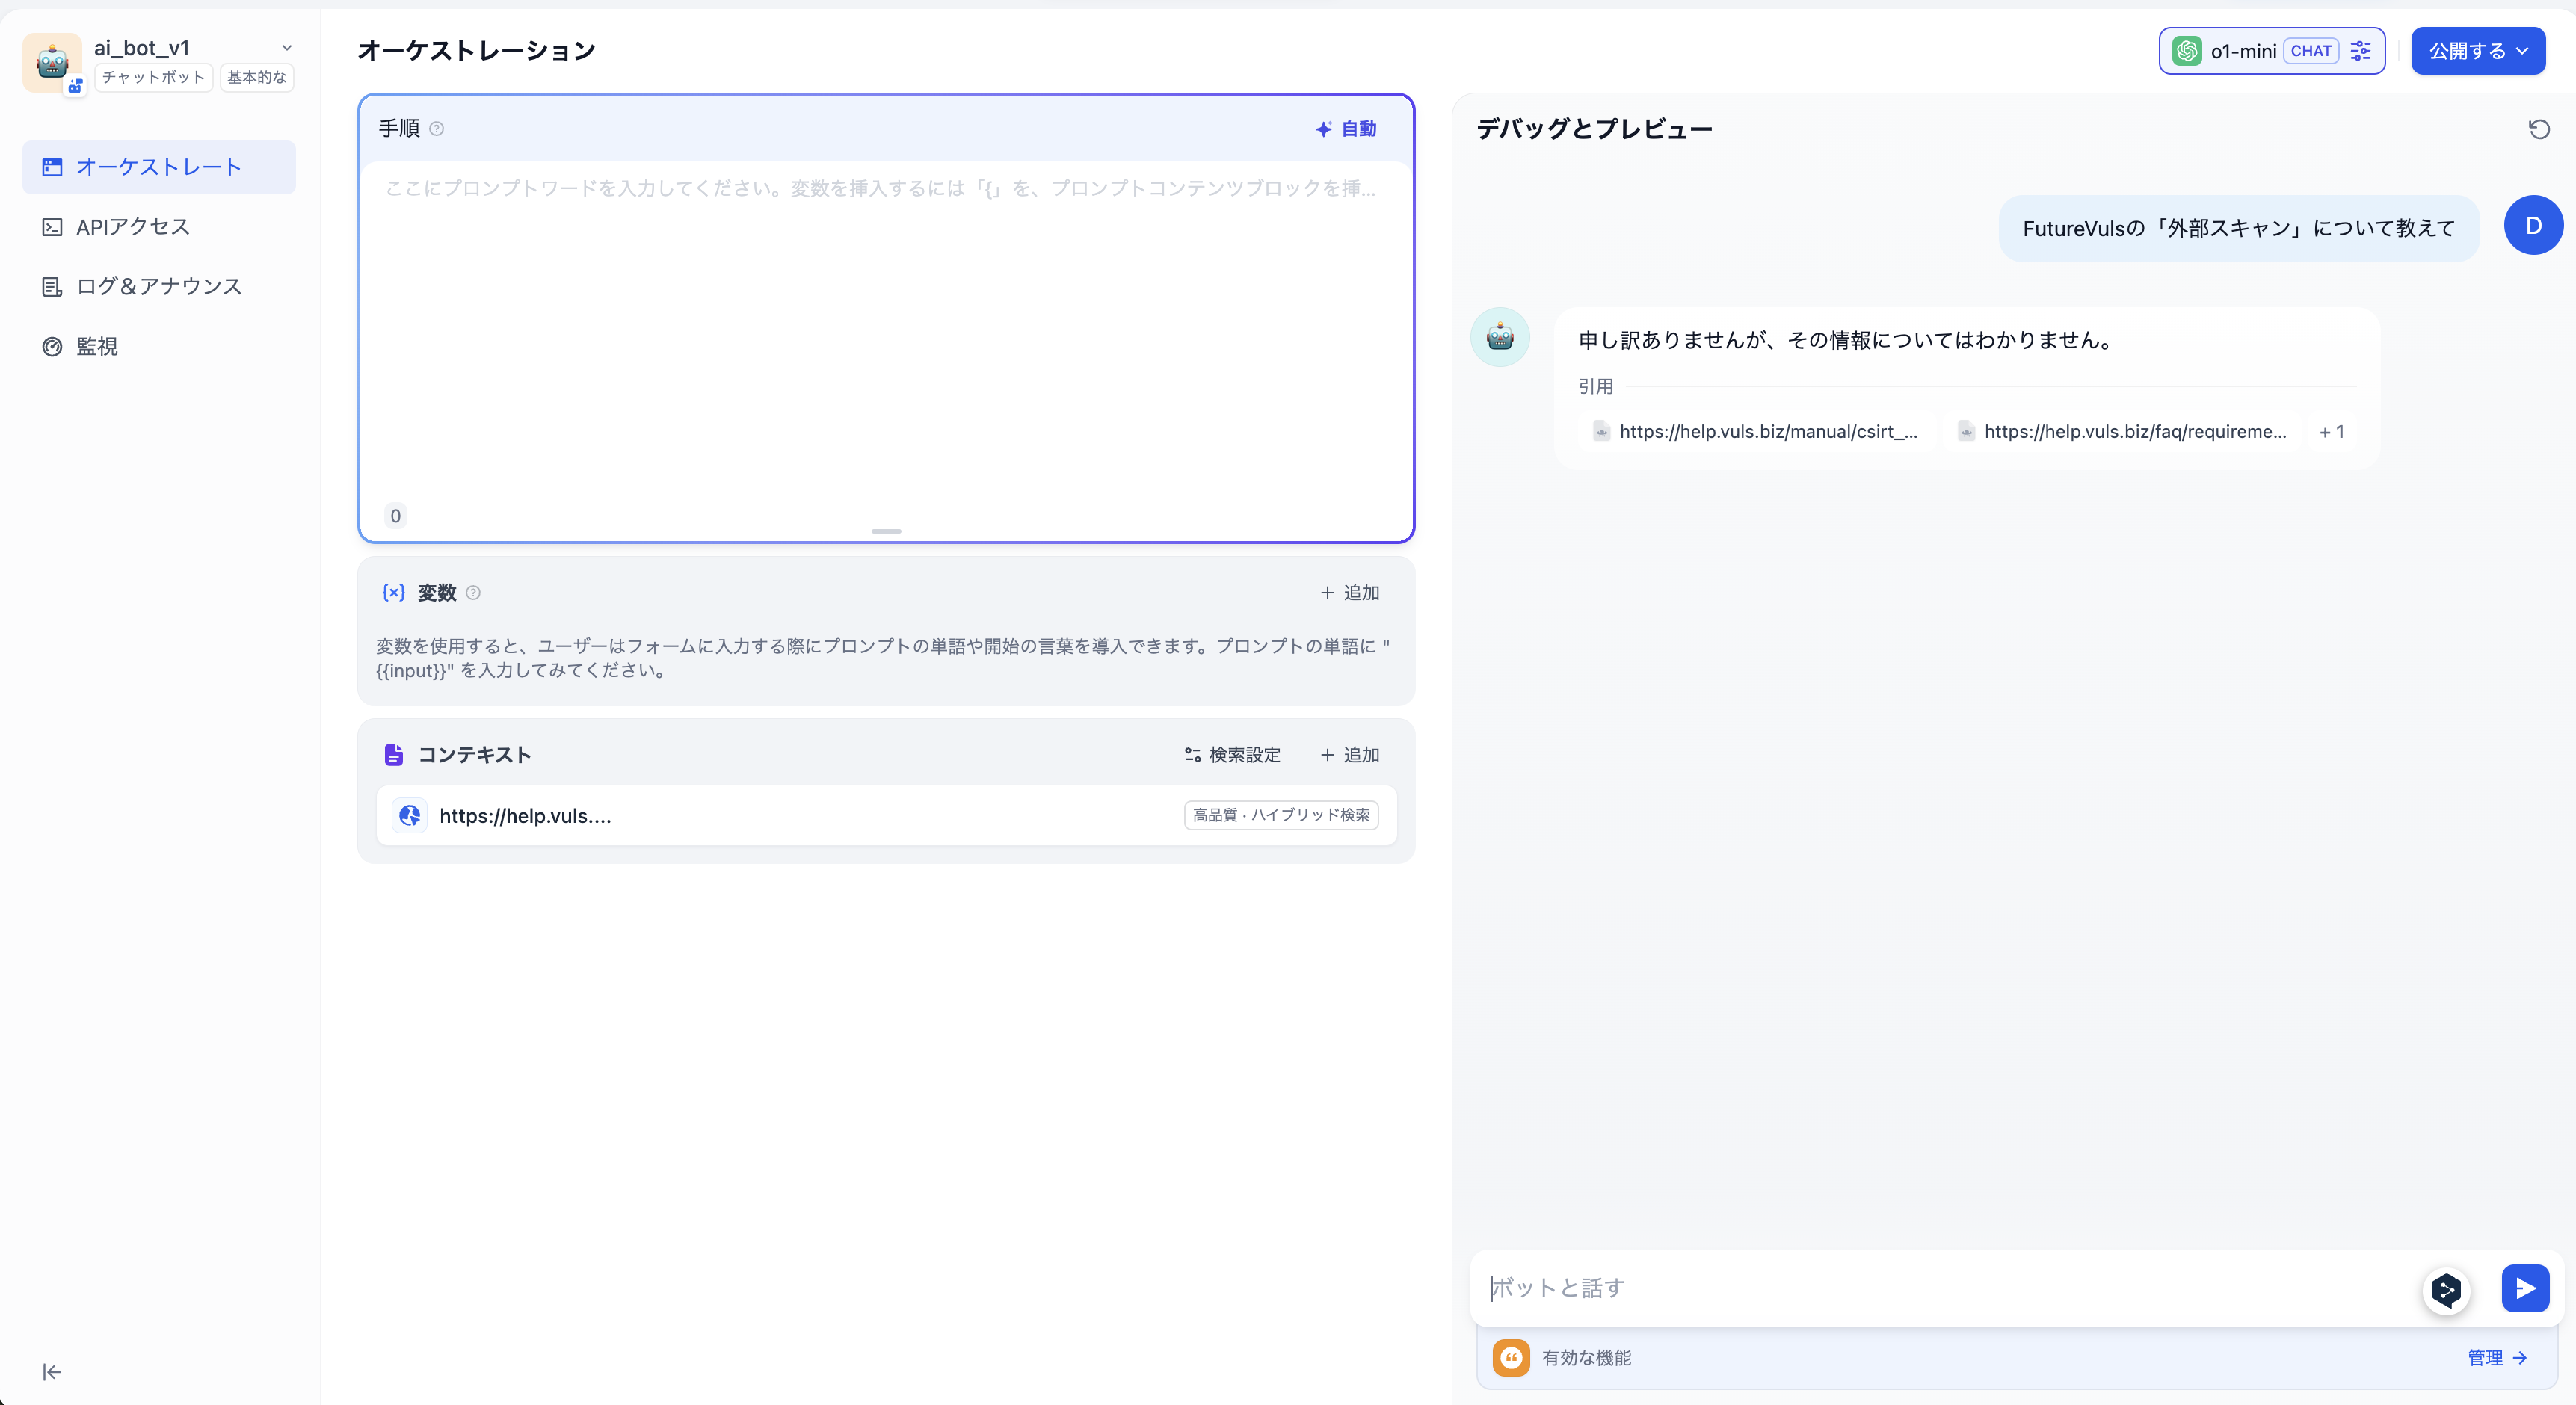This screenshot has width=2576, height=1405.
Task: Click the 変数 help icon
Action: pyautogui.click(x=473, y=593)
